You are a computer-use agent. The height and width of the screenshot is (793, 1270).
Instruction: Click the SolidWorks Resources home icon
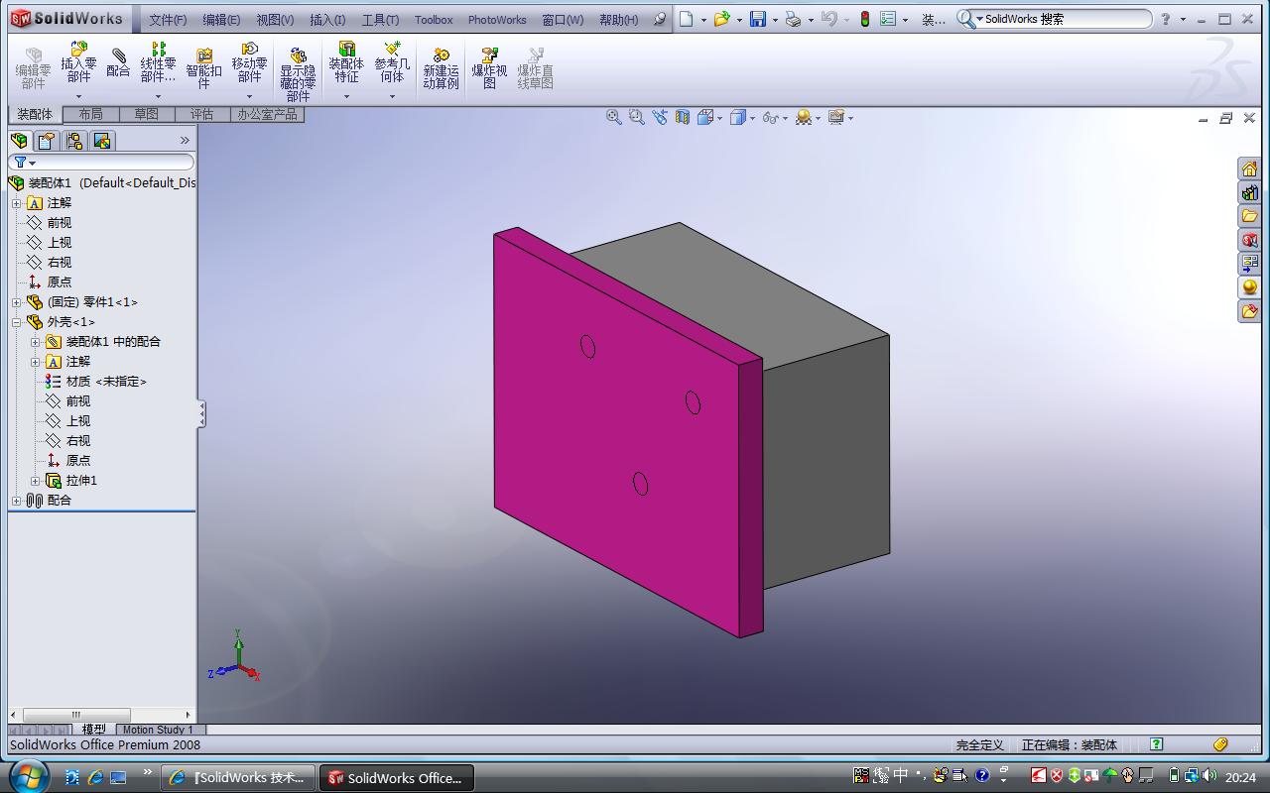1249,169
